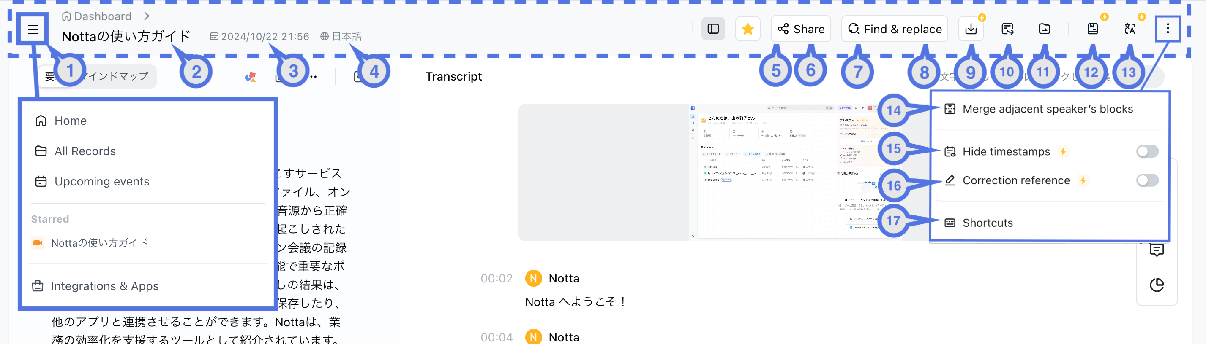Image resolution: width=1206 pixels, height=344 pixels.
Task: Click the speaker name Notta at 00:02
Action: point(564,278)
